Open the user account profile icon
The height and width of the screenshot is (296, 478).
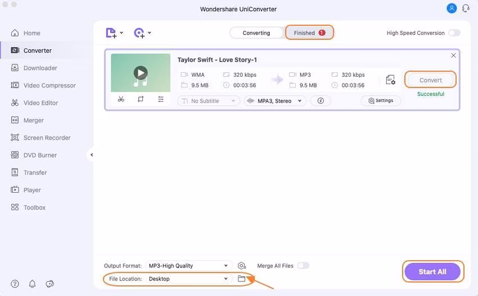pyautogui.click(x=452, y=8)
